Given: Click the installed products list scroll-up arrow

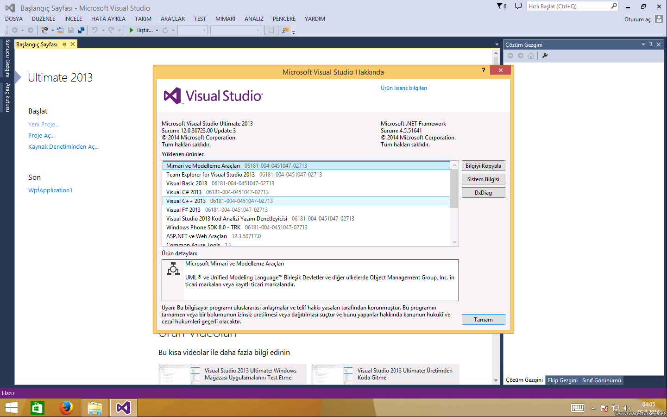Looking at the screenshot, I should pyautogui.click(x=454, y=165).
